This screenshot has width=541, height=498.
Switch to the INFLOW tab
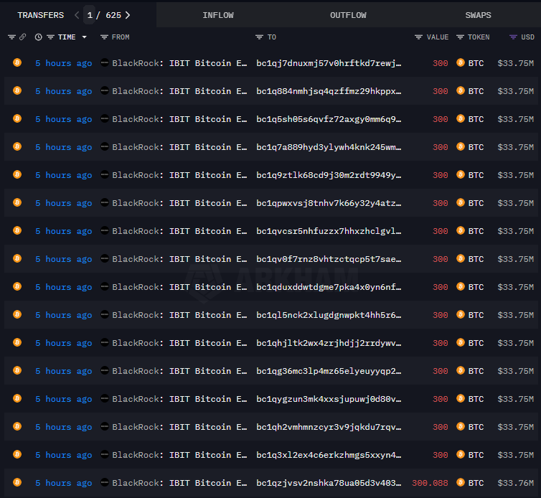217,15
